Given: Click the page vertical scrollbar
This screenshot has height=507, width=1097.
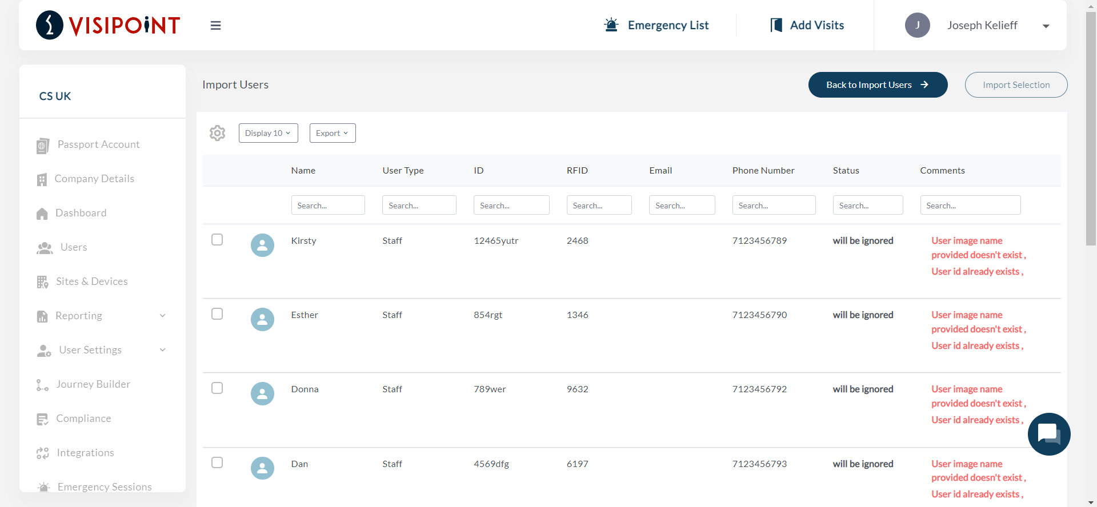Looking at the screenshot, I should pos(1091,128).
